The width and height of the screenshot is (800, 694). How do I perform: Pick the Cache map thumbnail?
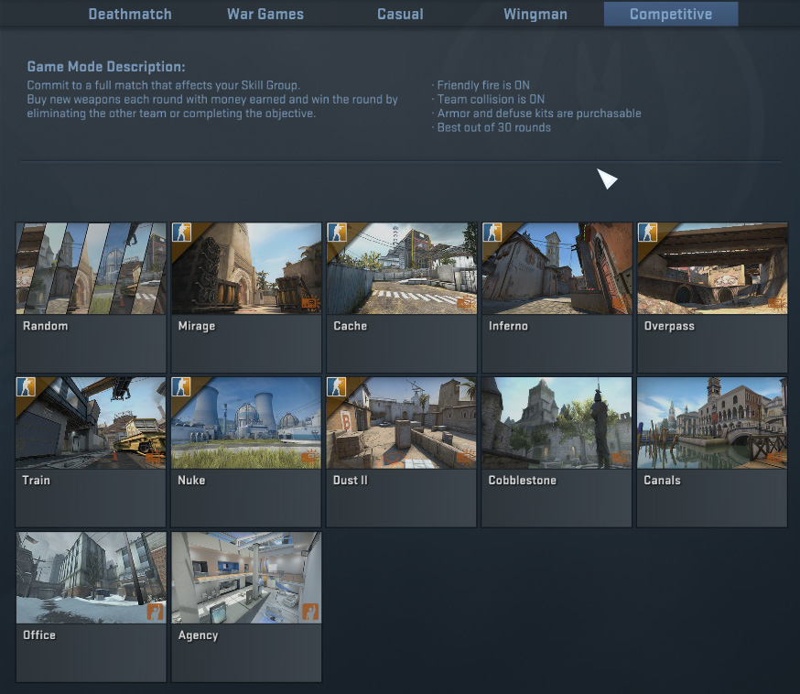pos(402,268)
